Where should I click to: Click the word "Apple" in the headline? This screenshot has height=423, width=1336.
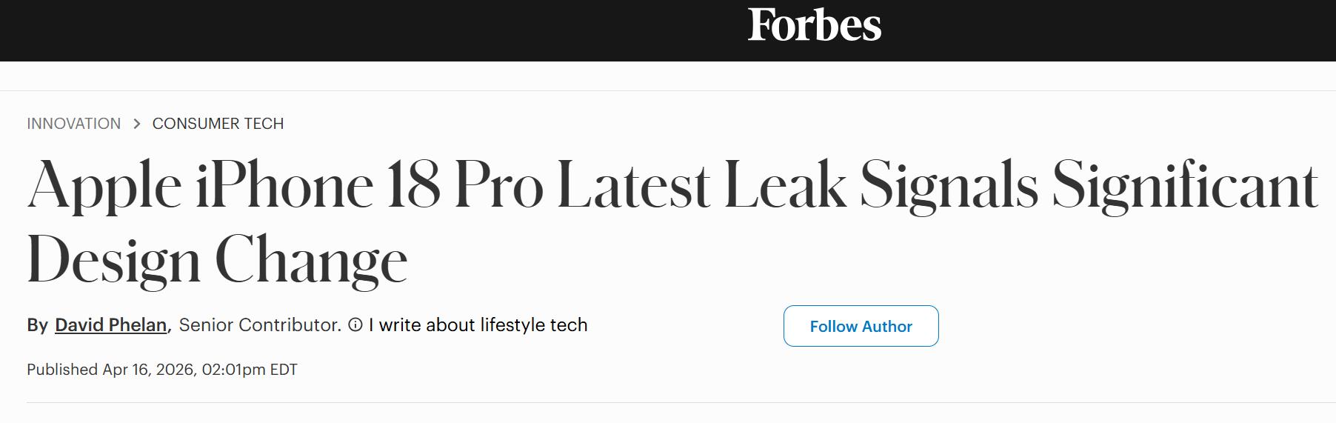[104, 185]
